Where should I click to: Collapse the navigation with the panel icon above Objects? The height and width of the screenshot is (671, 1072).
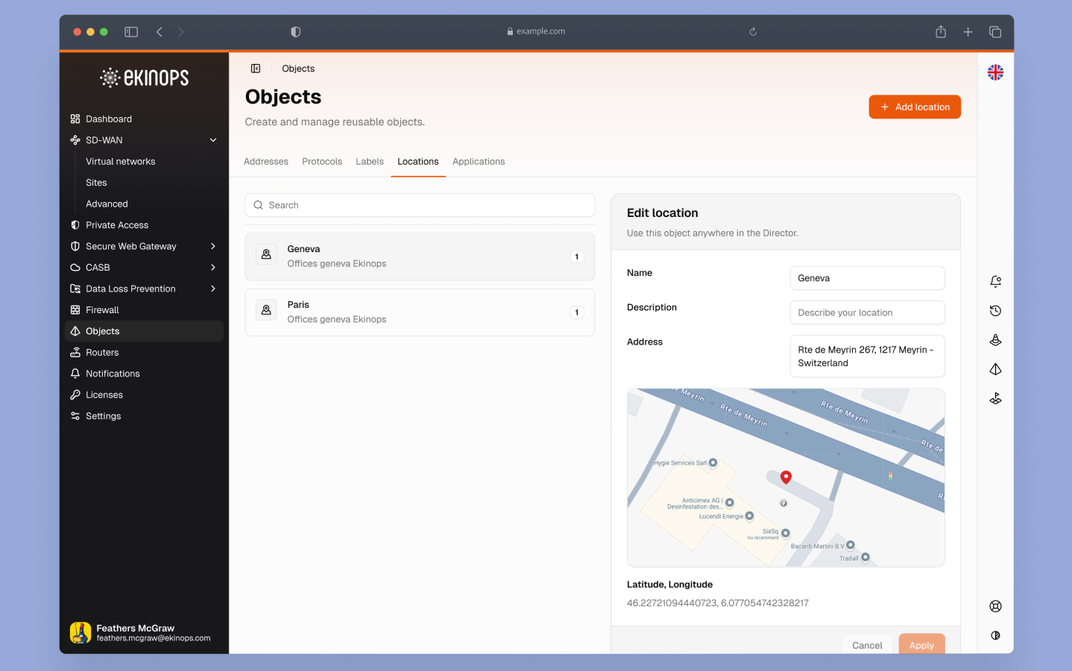(x=256, y=68)
